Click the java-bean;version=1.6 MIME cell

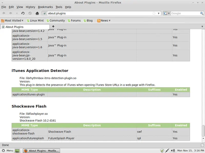(x=29, y=46)
